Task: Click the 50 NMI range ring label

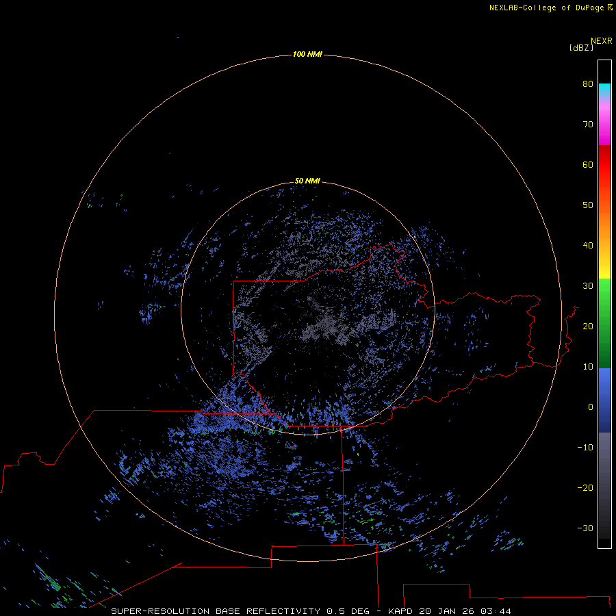Action: click(307, 181)
